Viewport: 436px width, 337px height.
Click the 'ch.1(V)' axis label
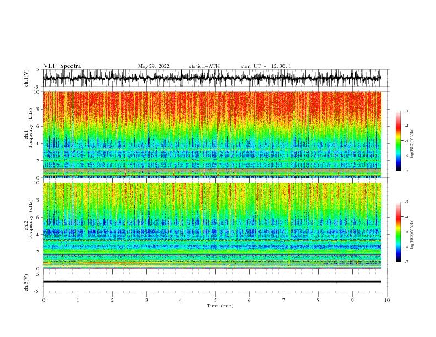click(x=26, y=78)
